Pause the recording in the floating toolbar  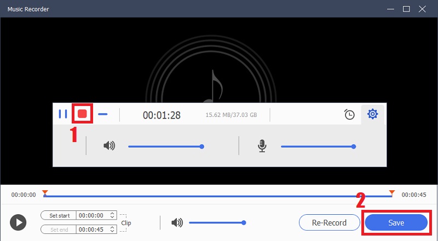tap(63, 114)
